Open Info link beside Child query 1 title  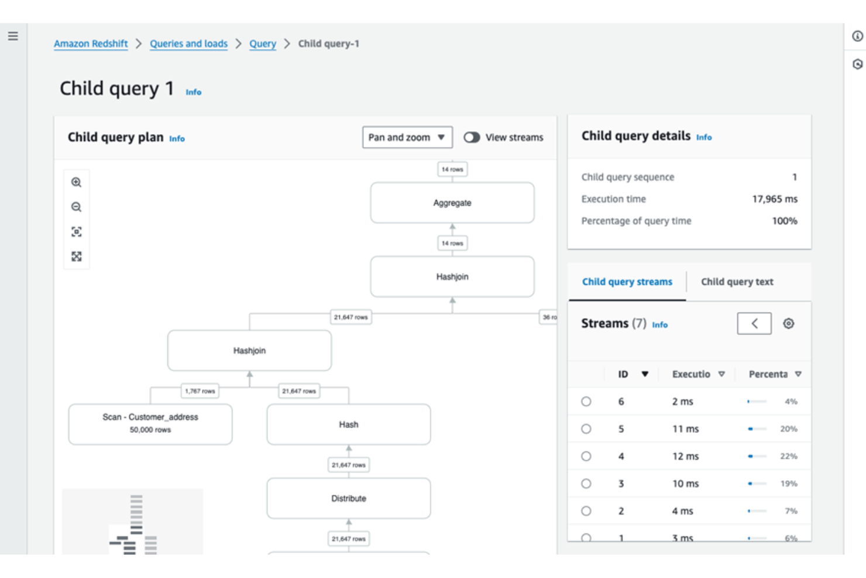tap(194, 92)
